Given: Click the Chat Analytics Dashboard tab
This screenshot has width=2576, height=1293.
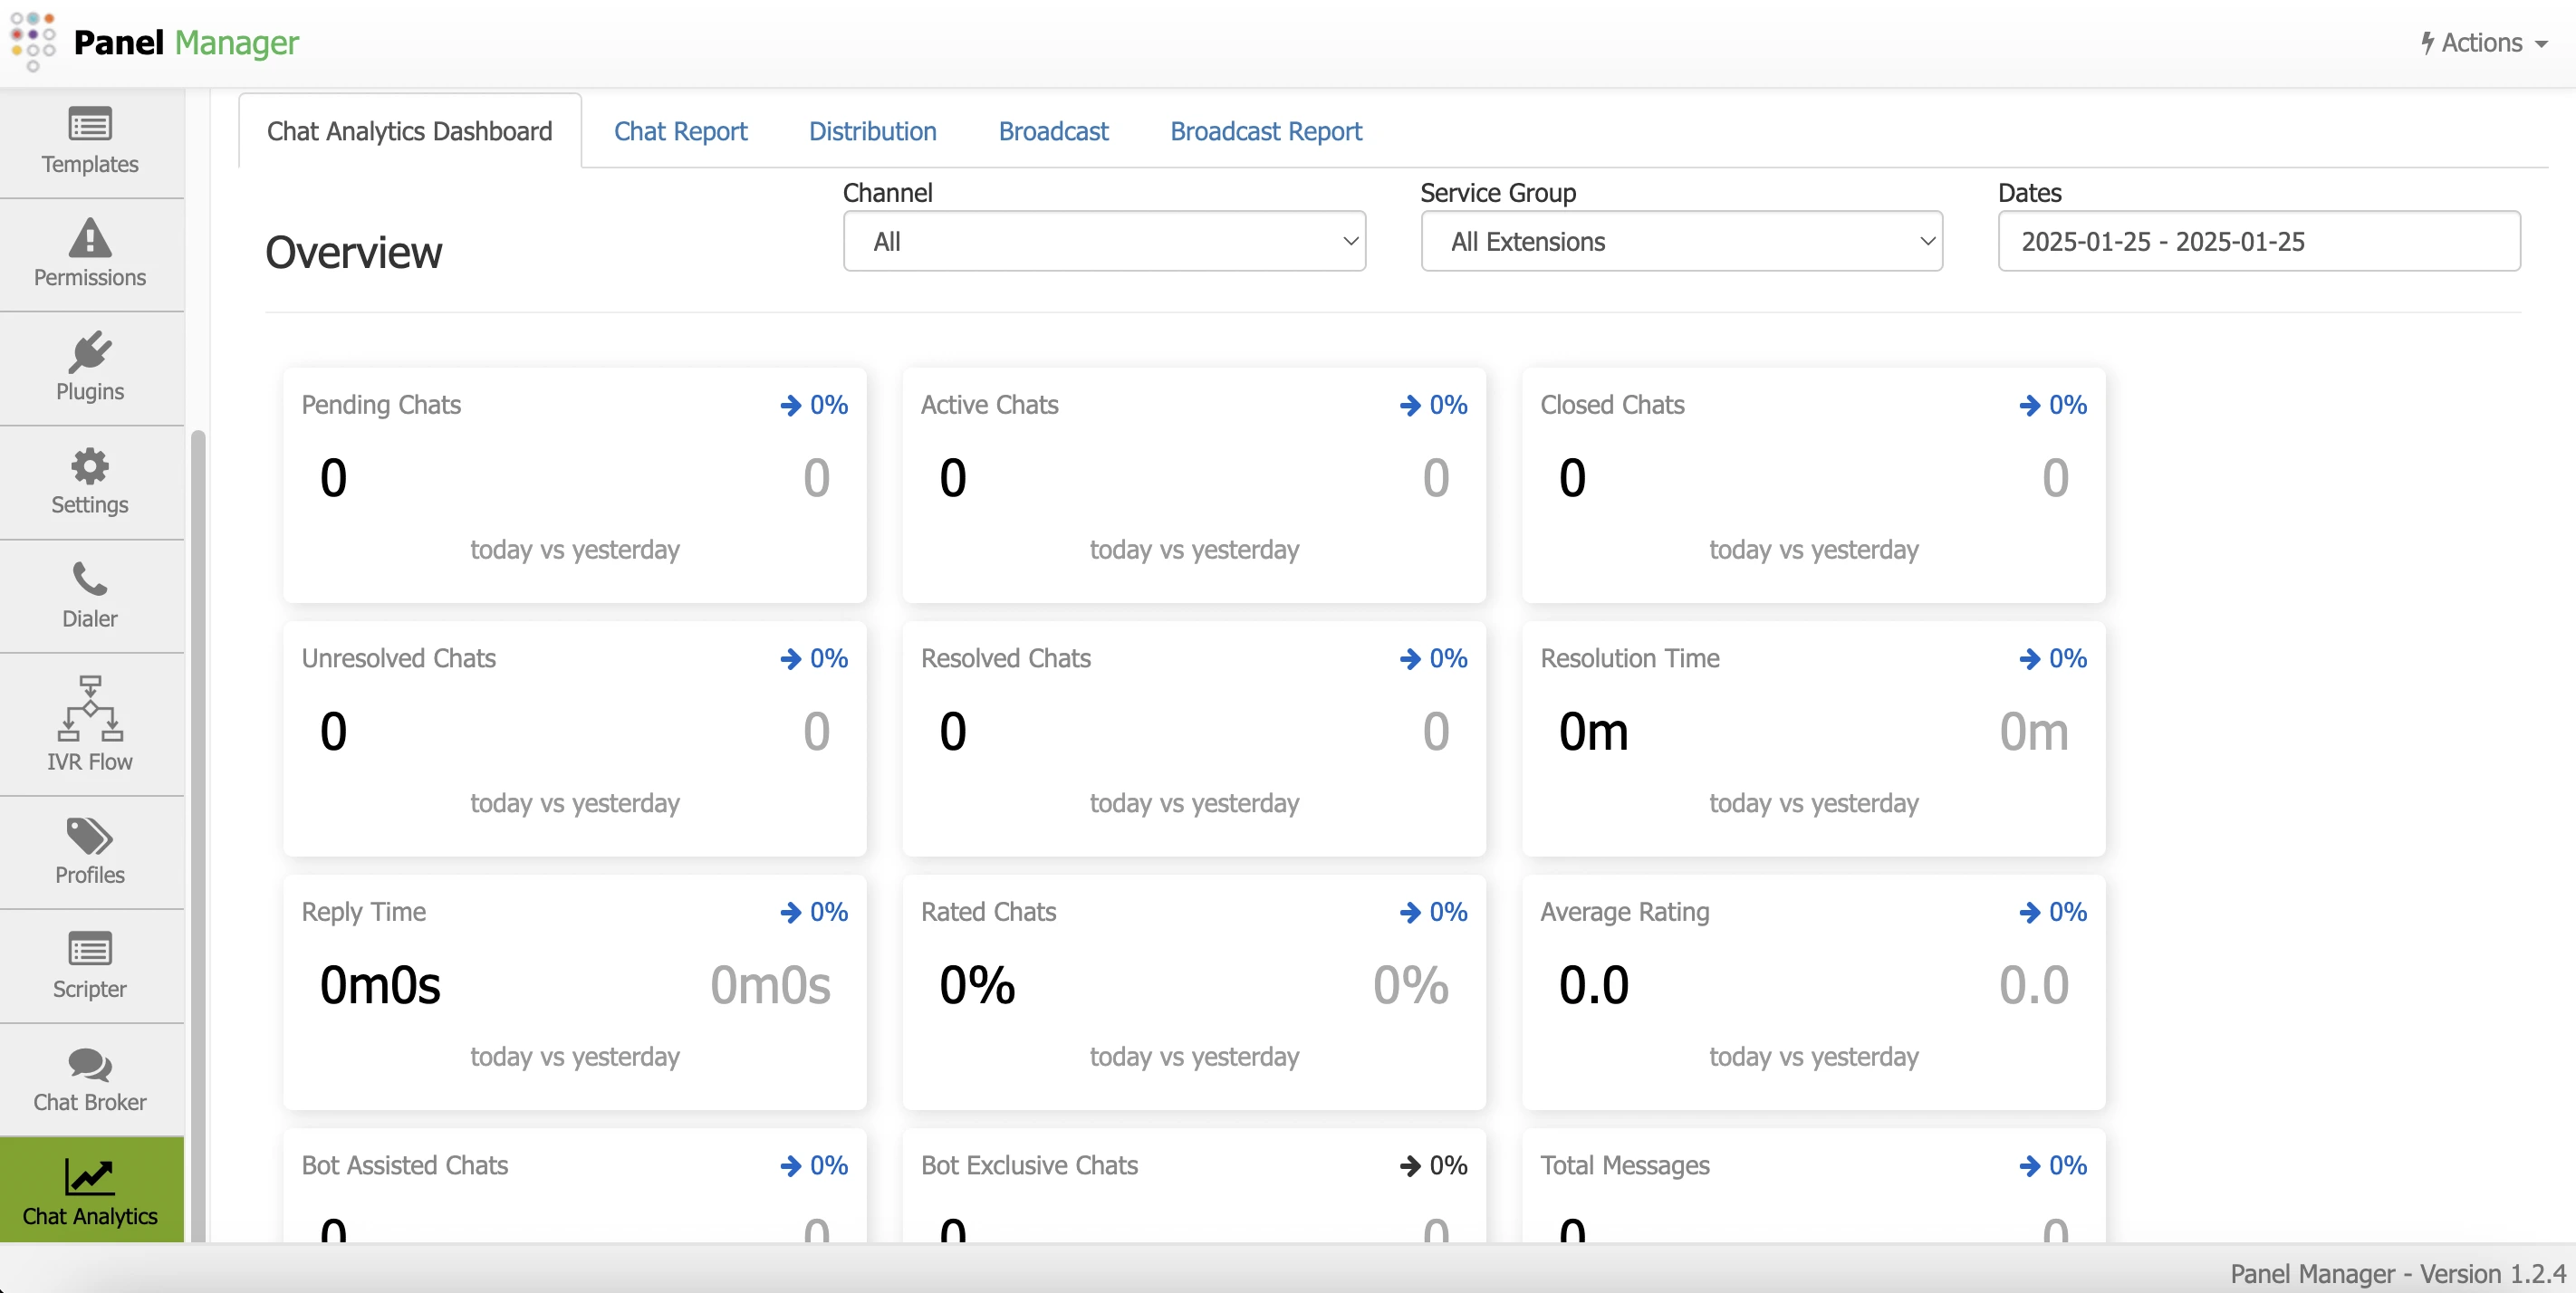Looking at the screenshot, I should click(x=409, y=131).
